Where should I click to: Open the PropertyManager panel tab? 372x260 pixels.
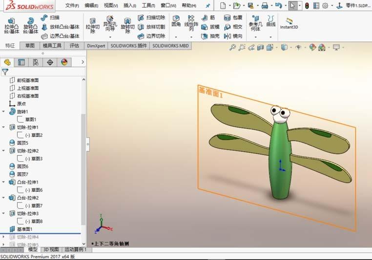[21, 62]
